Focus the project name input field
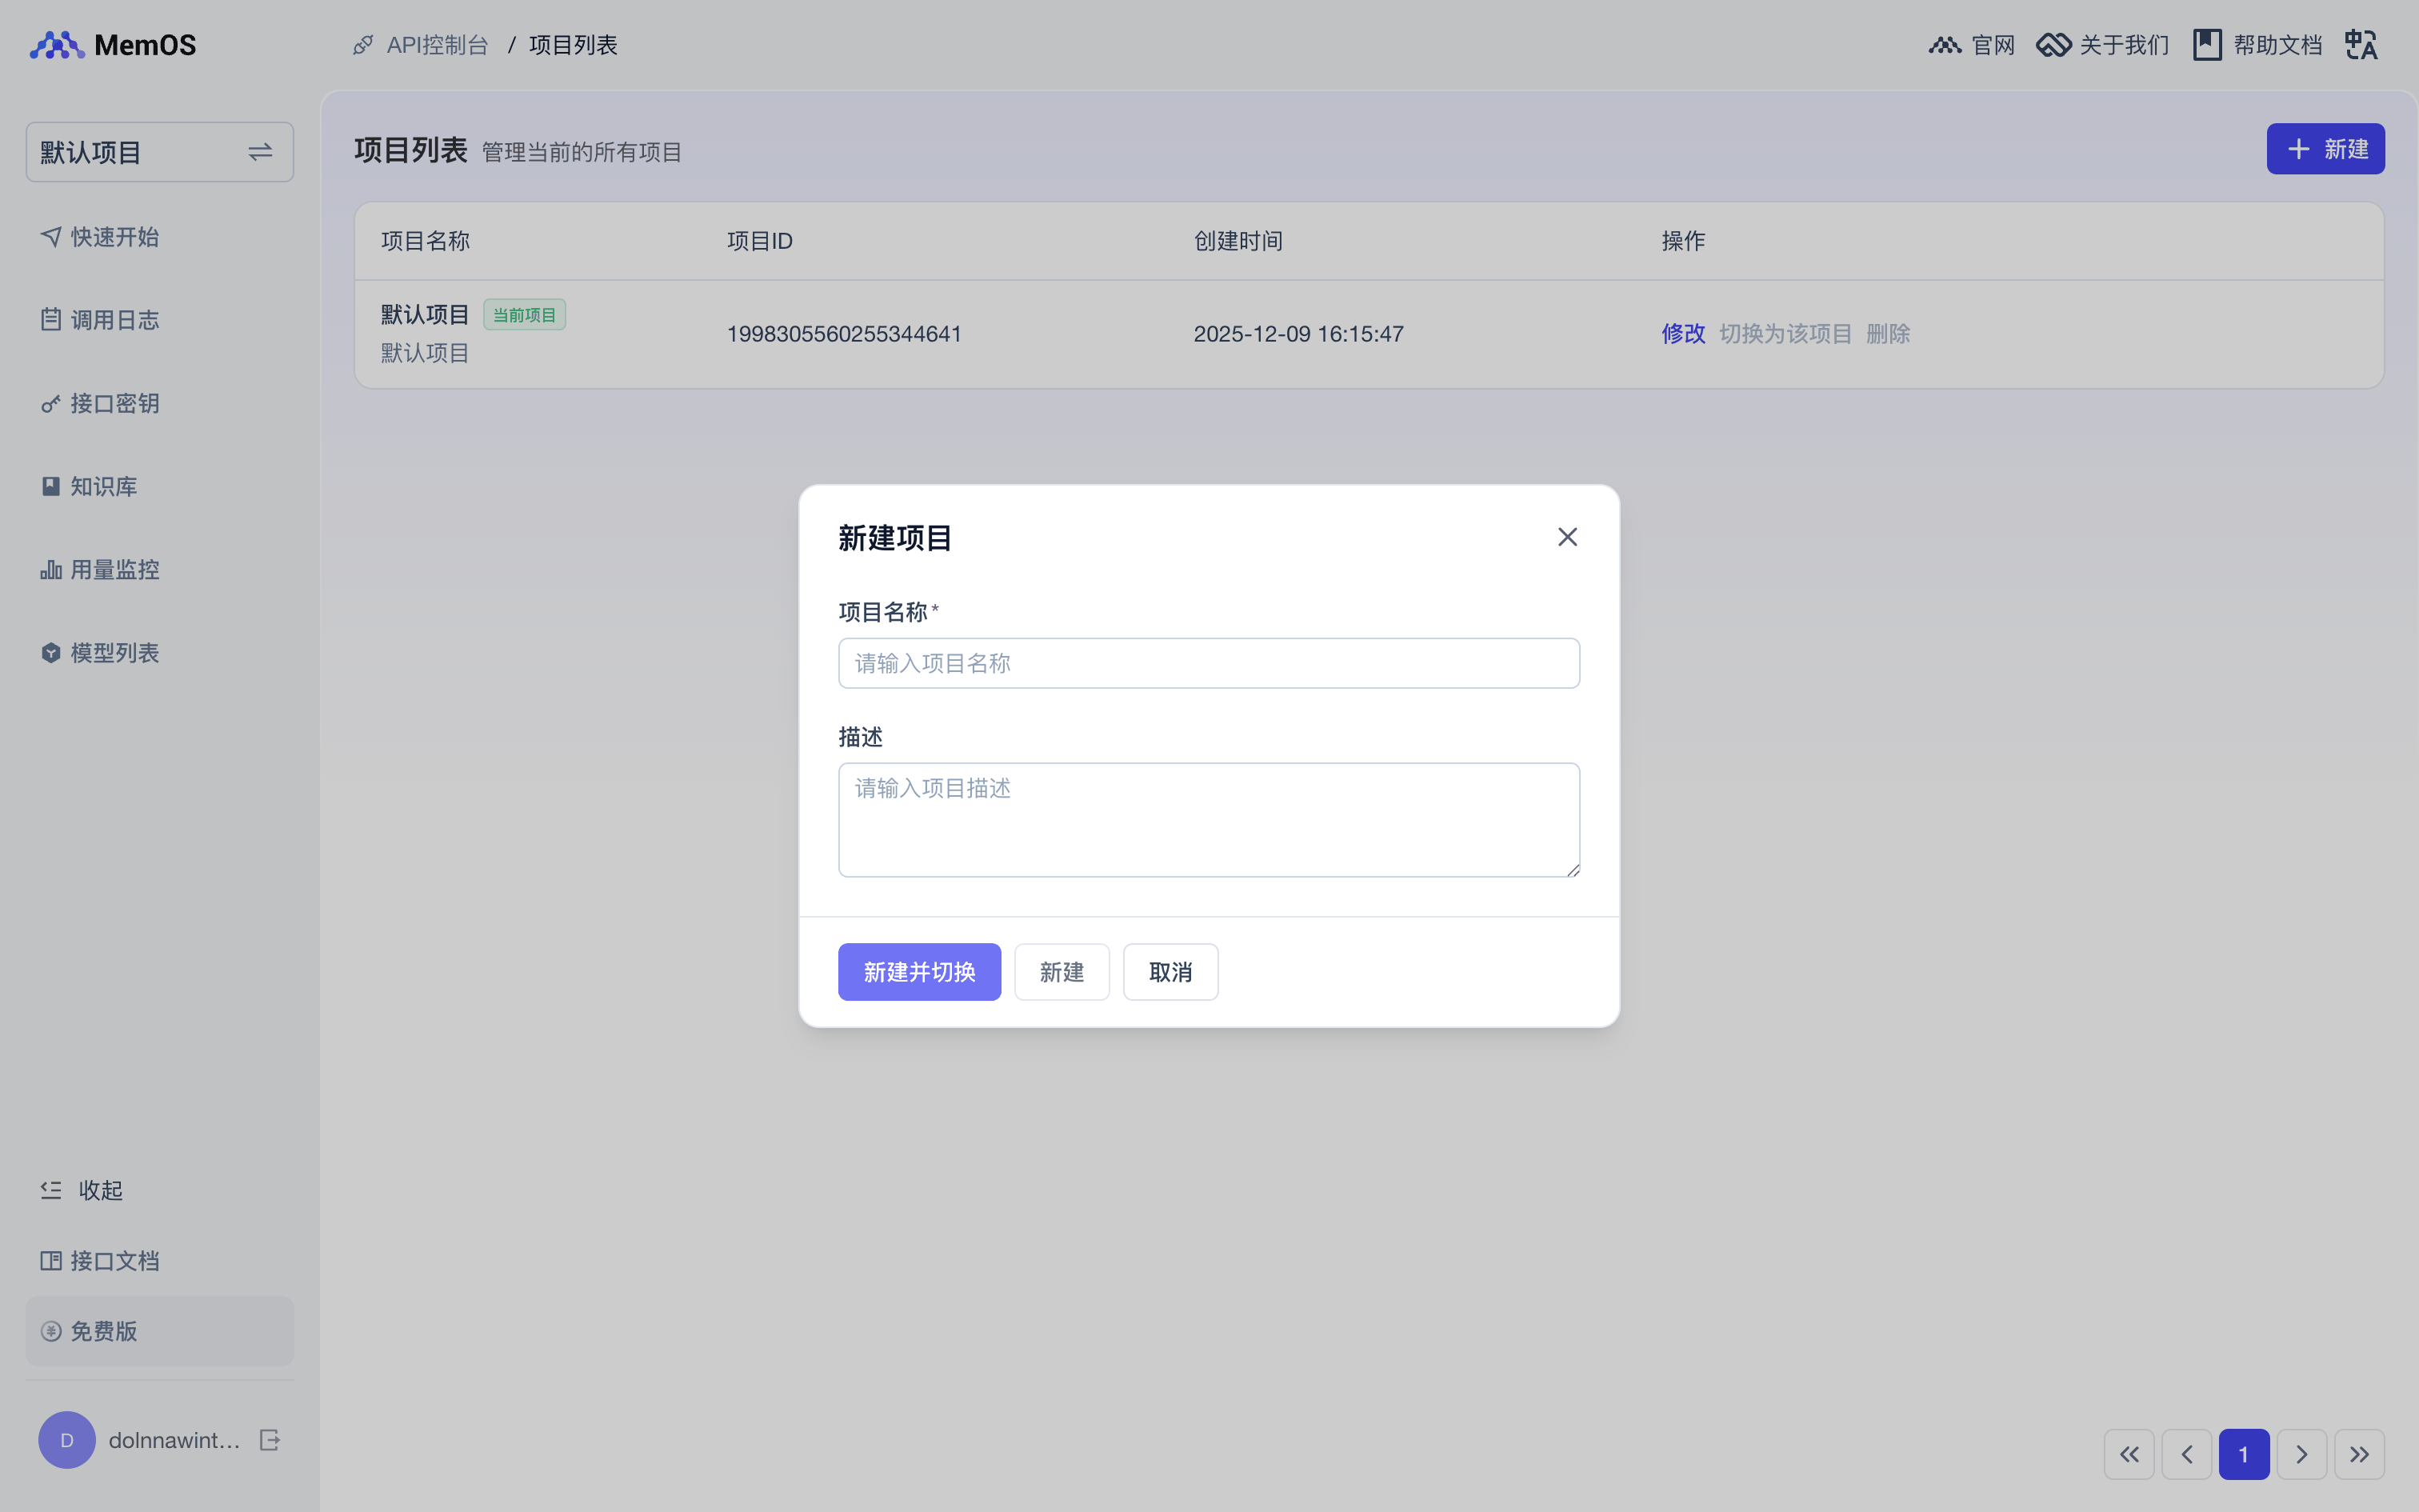This screenshot has height=1512, width=2419. pyautogui.click(x=1209, y=663)
